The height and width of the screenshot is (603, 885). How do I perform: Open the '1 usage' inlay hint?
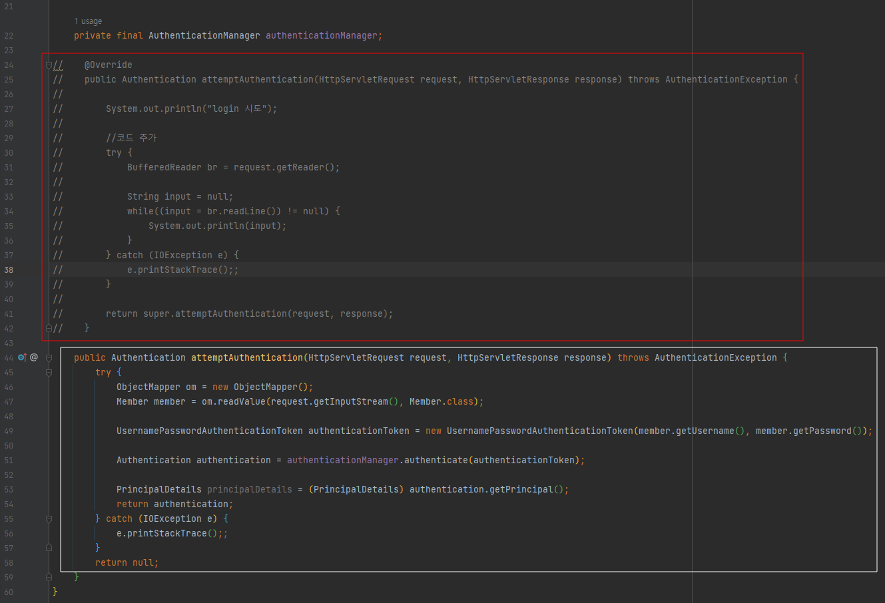[x=88, y=21]
